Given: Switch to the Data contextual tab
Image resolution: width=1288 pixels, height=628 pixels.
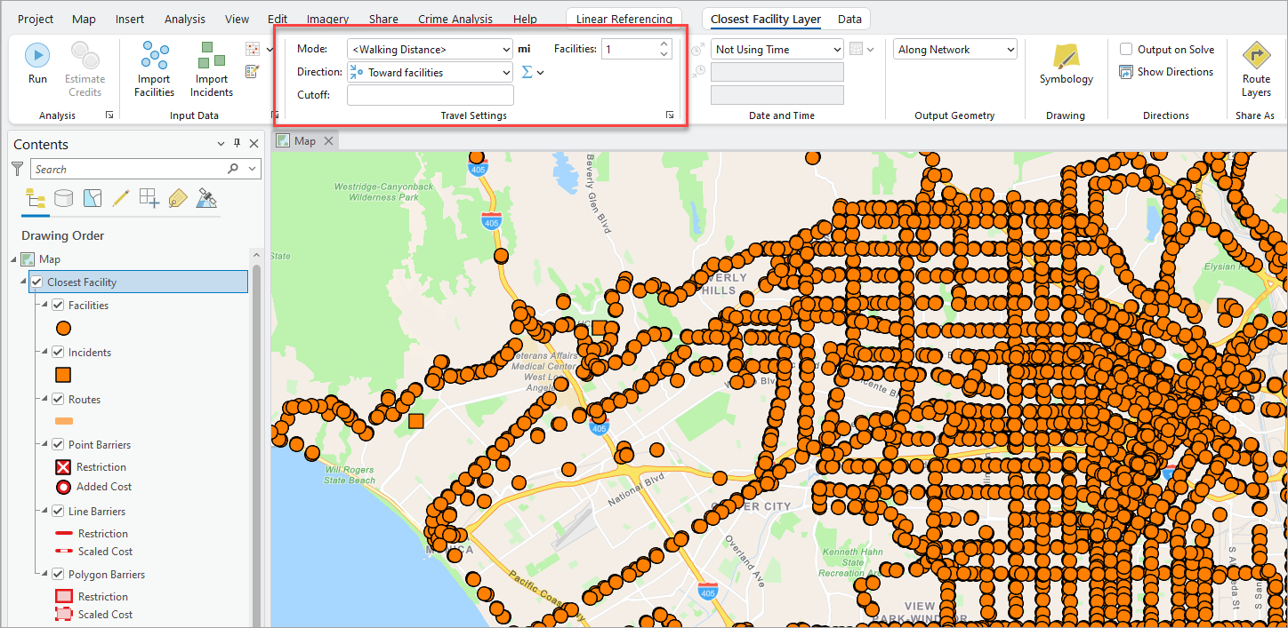Looking at the screenshot, I should pos(849,19).
